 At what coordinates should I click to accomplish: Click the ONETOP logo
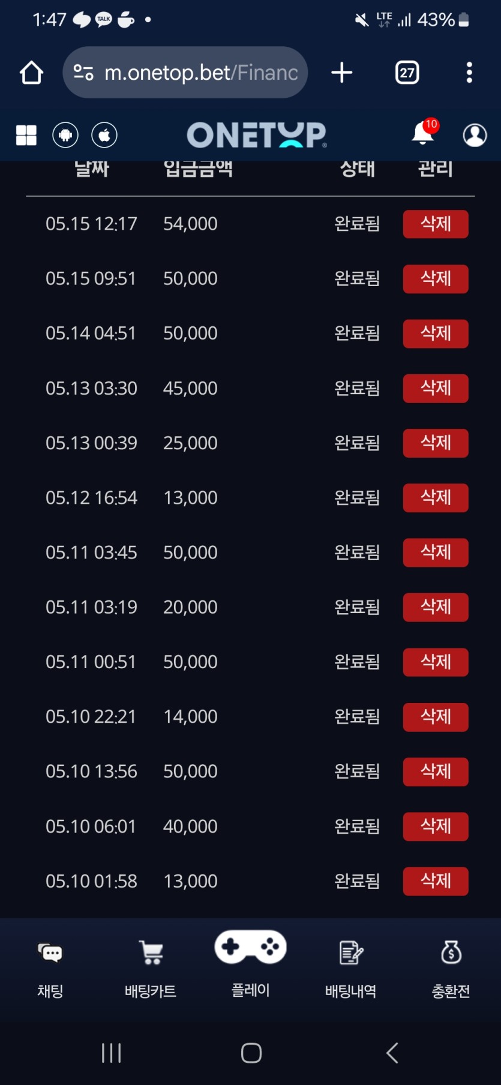(257, 135)
